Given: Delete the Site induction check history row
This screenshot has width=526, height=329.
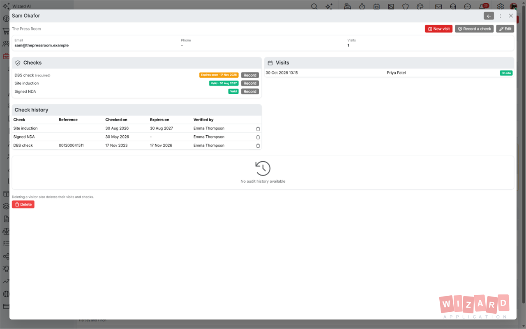Looking at the screenshot, I should [x=258, y=129].
